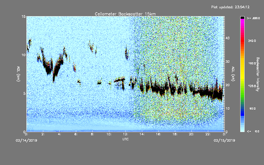Click the 'Ceilometer Backscatter 15km' plot title
Screen dimensions: 264x165
click(x=125, y=14)
